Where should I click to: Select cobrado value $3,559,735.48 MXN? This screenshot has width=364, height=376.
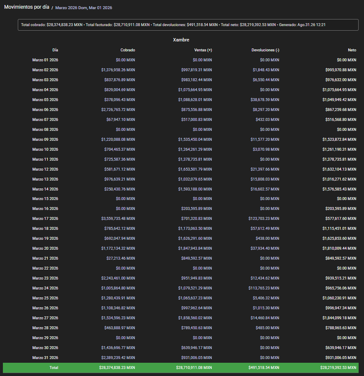pyautogui.click(x=118, y=219)
